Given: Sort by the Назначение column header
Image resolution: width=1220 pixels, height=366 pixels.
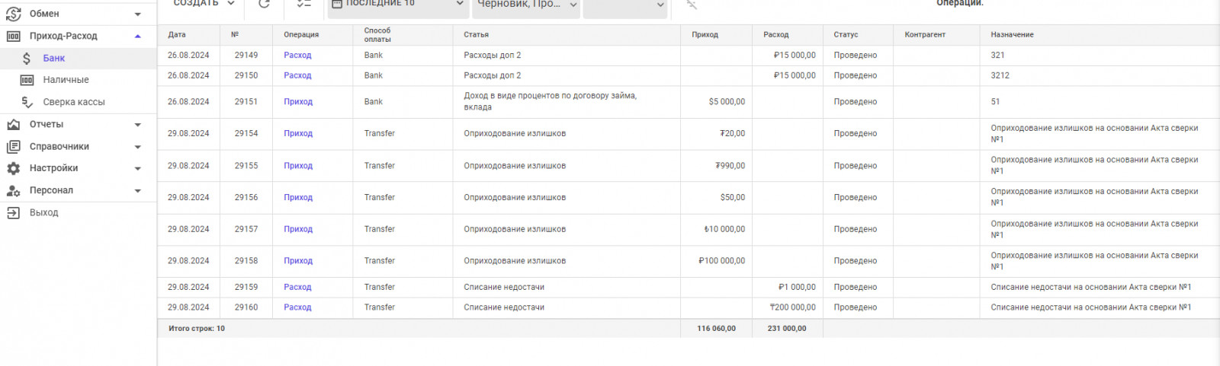Looking at the screenshot, I should pos(1012,35).
